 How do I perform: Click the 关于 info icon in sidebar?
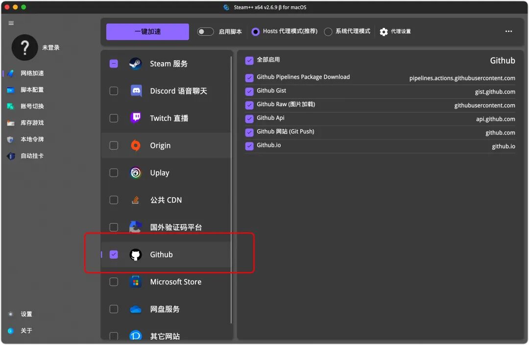point(11,330)
